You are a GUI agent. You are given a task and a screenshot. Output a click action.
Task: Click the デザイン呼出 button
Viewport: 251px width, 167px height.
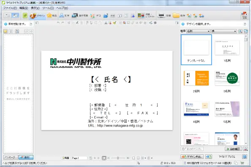point(192,157)
